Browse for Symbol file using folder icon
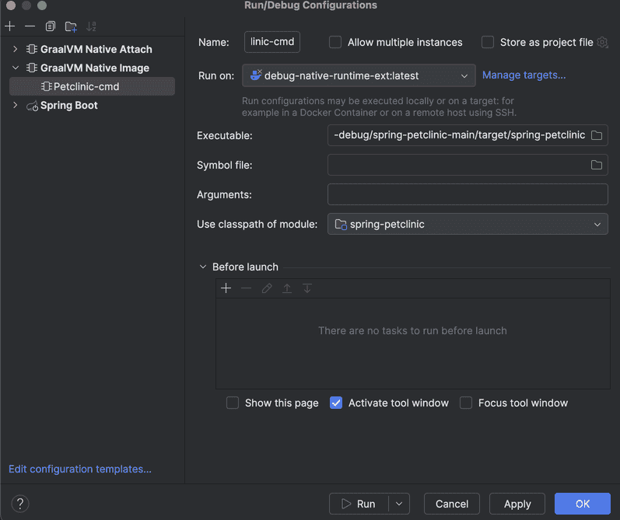 [597, 165]
